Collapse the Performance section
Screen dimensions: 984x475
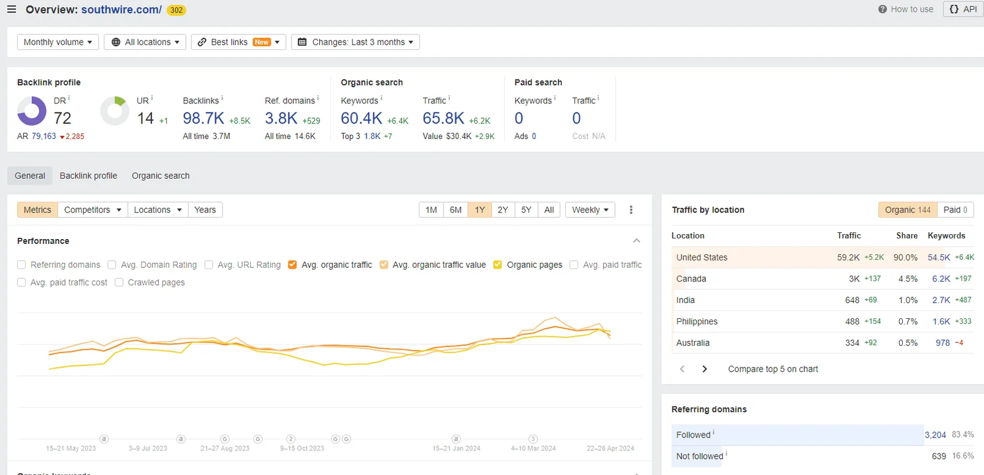pyautogui.click(x=637, y=241)
